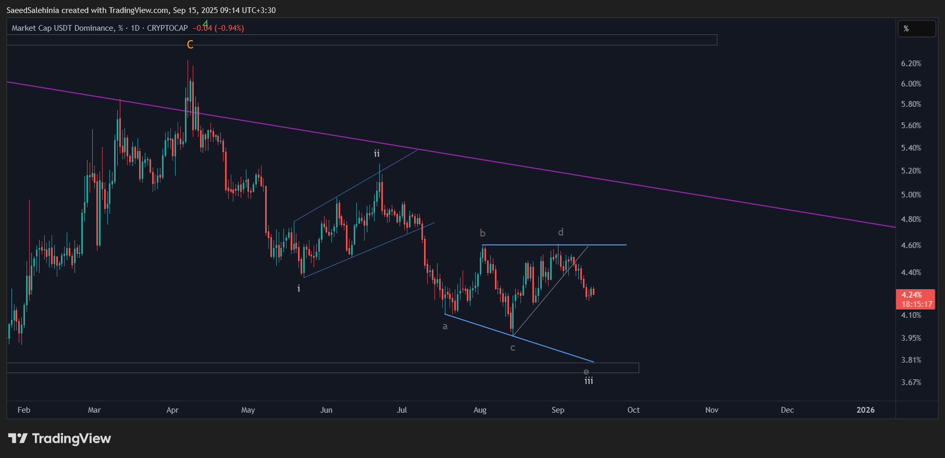This screenshot has width=945, height=458.
Task: Click Nov on the time axis
Action: point(712,410)
